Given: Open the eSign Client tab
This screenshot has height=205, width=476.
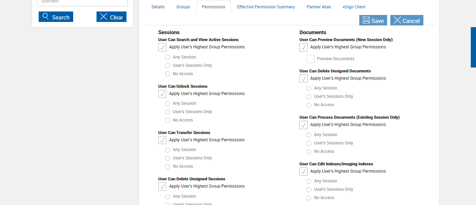Looking at the screenshot, I should (354, 7).
